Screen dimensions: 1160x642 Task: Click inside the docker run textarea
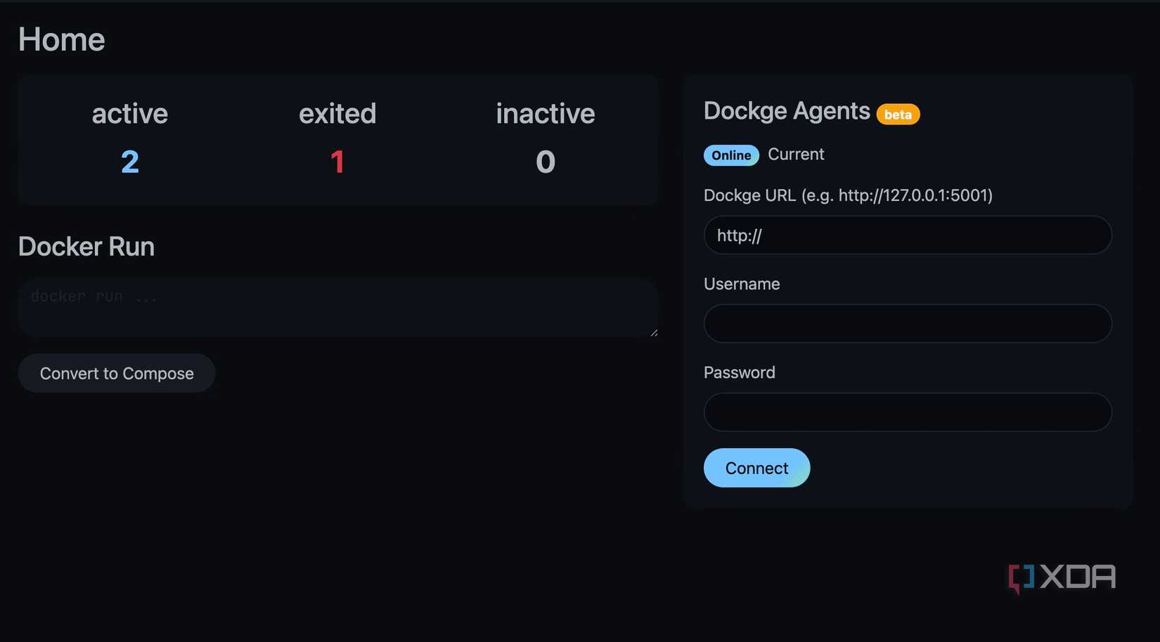pyautogui.click(x=337, y=308)
